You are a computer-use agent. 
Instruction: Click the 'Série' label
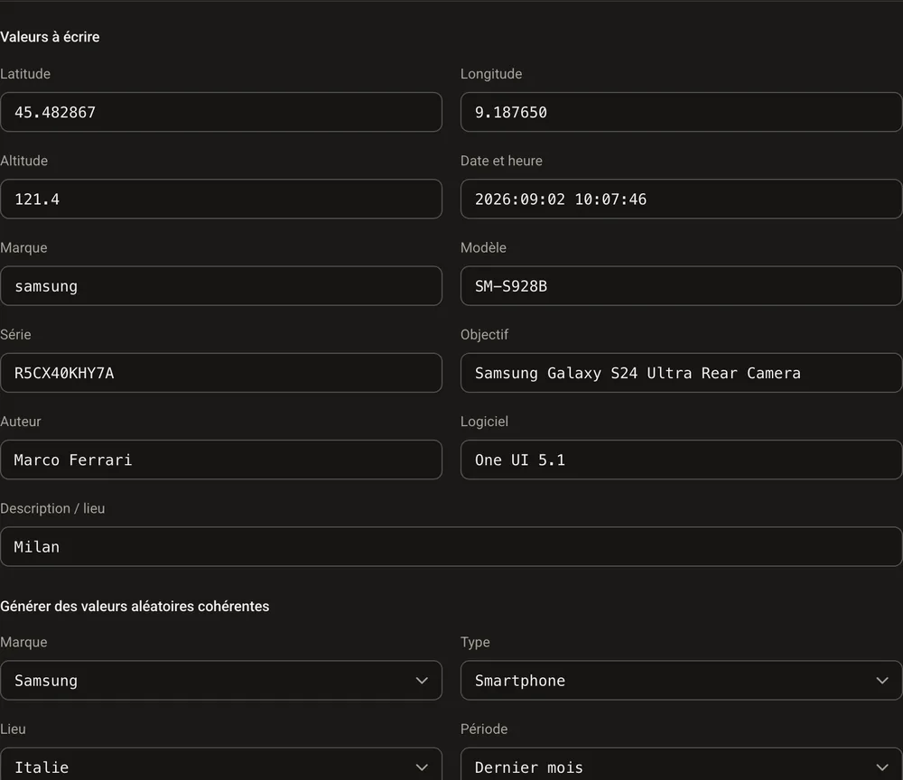point(15,334)
